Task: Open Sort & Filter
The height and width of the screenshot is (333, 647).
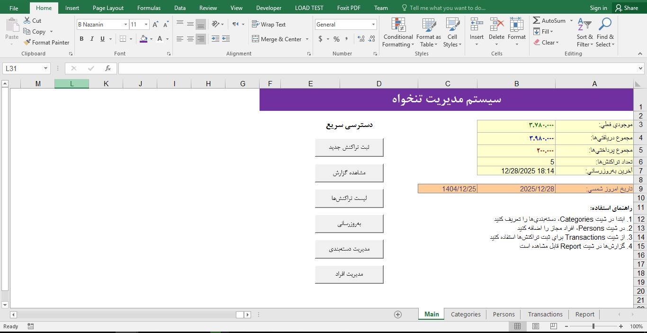Action: click(x=584, y=33)
